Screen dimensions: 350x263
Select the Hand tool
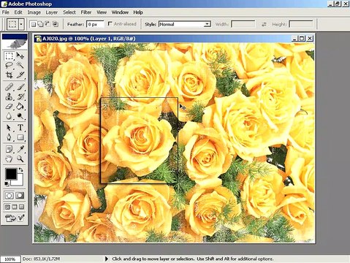click(9, 159)
